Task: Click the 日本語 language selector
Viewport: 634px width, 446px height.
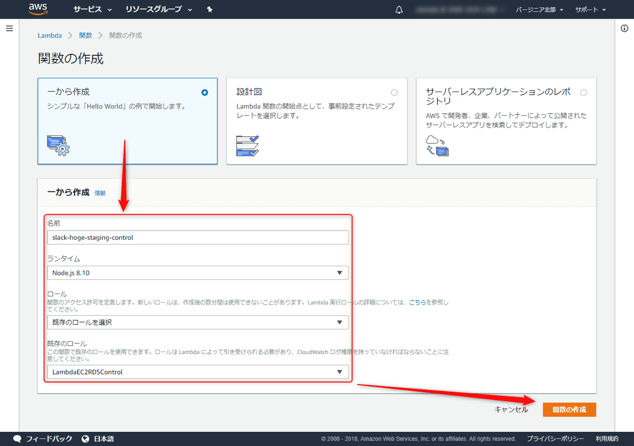Action: pyautogui.click(x=104, y=438)
